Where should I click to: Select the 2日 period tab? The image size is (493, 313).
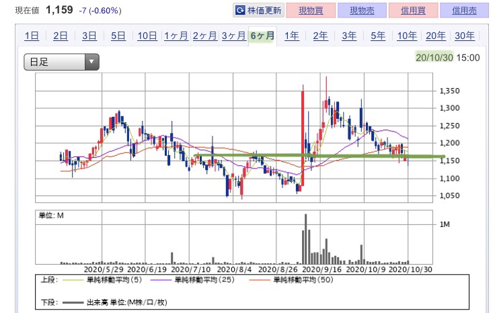point(61,36)
